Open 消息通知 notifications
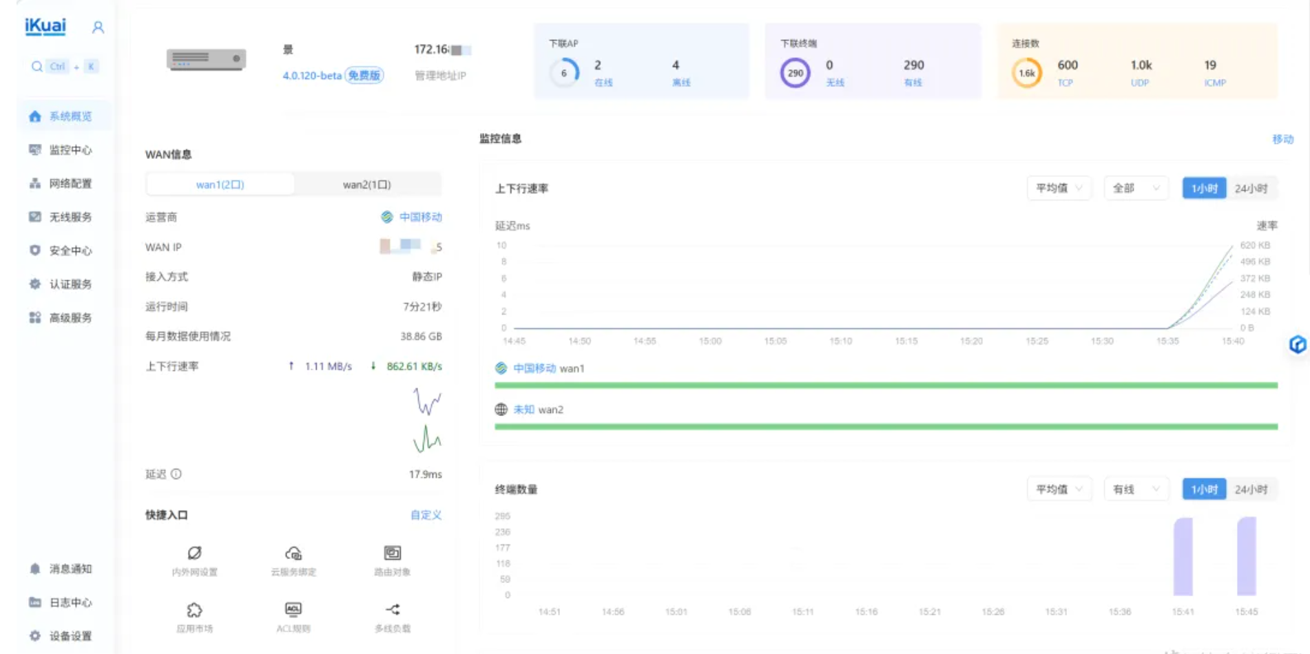 (x=64, y=569)
